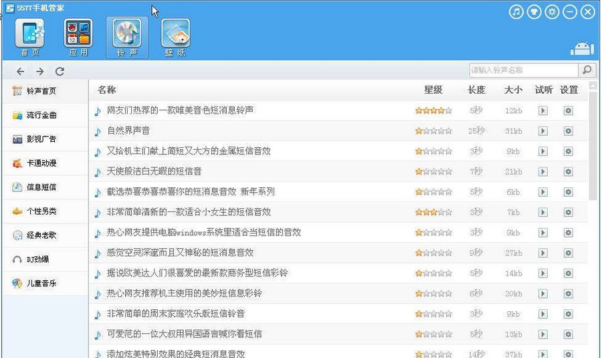The image size is (602, 358).
Task: Click the vertical scrollbar thumb
Action: tap(593, 145)
